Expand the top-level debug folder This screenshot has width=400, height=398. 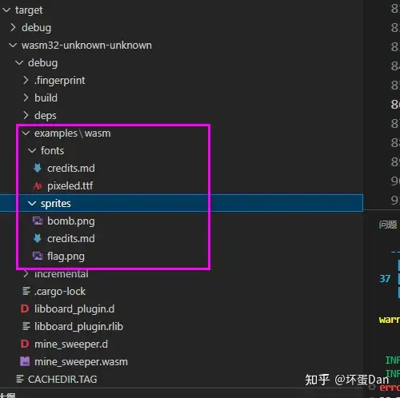(13, 27)
